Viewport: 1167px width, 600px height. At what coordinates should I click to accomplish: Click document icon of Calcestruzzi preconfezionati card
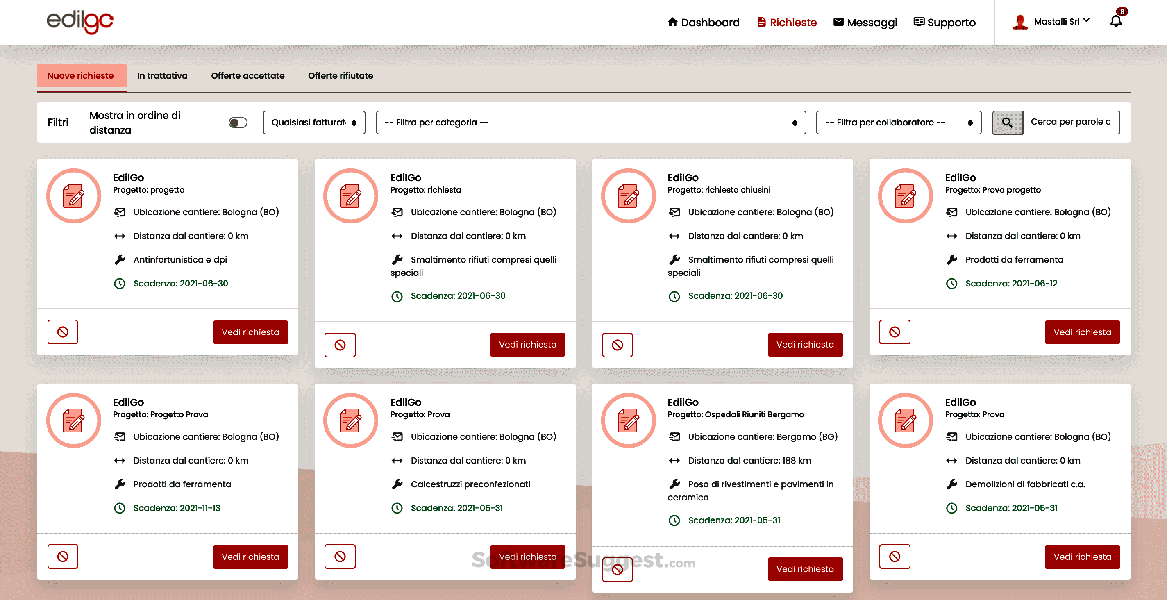[x=351, y=420]
